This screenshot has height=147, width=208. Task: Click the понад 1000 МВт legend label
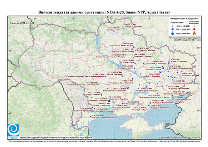(183, 33)
